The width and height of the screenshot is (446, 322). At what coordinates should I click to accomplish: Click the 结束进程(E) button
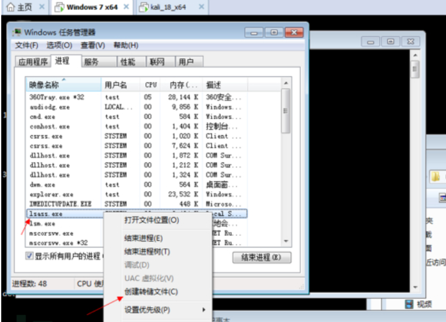coord(262,257)
